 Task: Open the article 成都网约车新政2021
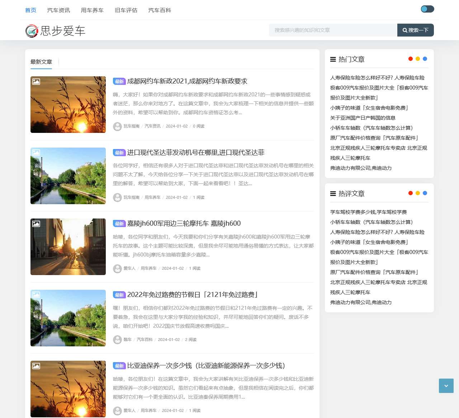tap(187, 81)
